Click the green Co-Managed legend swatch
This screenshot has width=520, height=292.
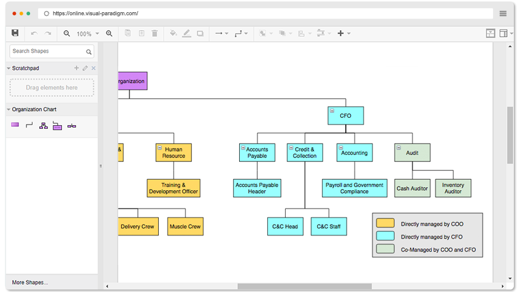[x=385, y=249]
